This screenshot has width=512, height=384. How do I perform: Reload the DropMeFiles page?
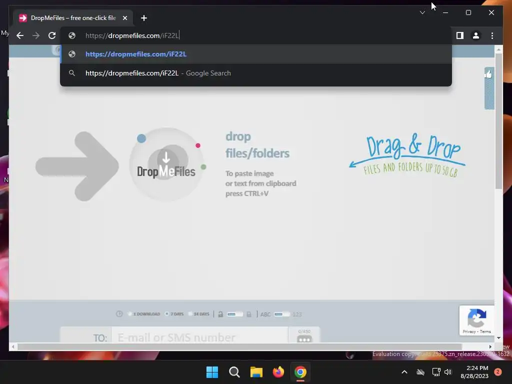click(52, 35)
